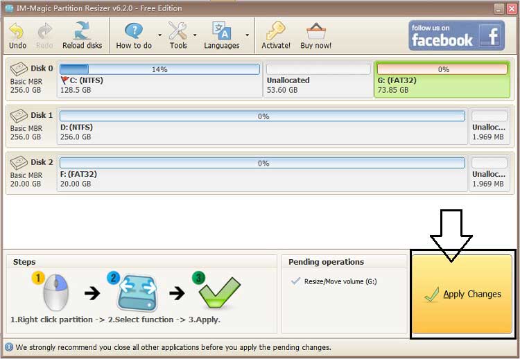Minimize the Partition Resizer window

pyautogui.click(x=499, y=8)
